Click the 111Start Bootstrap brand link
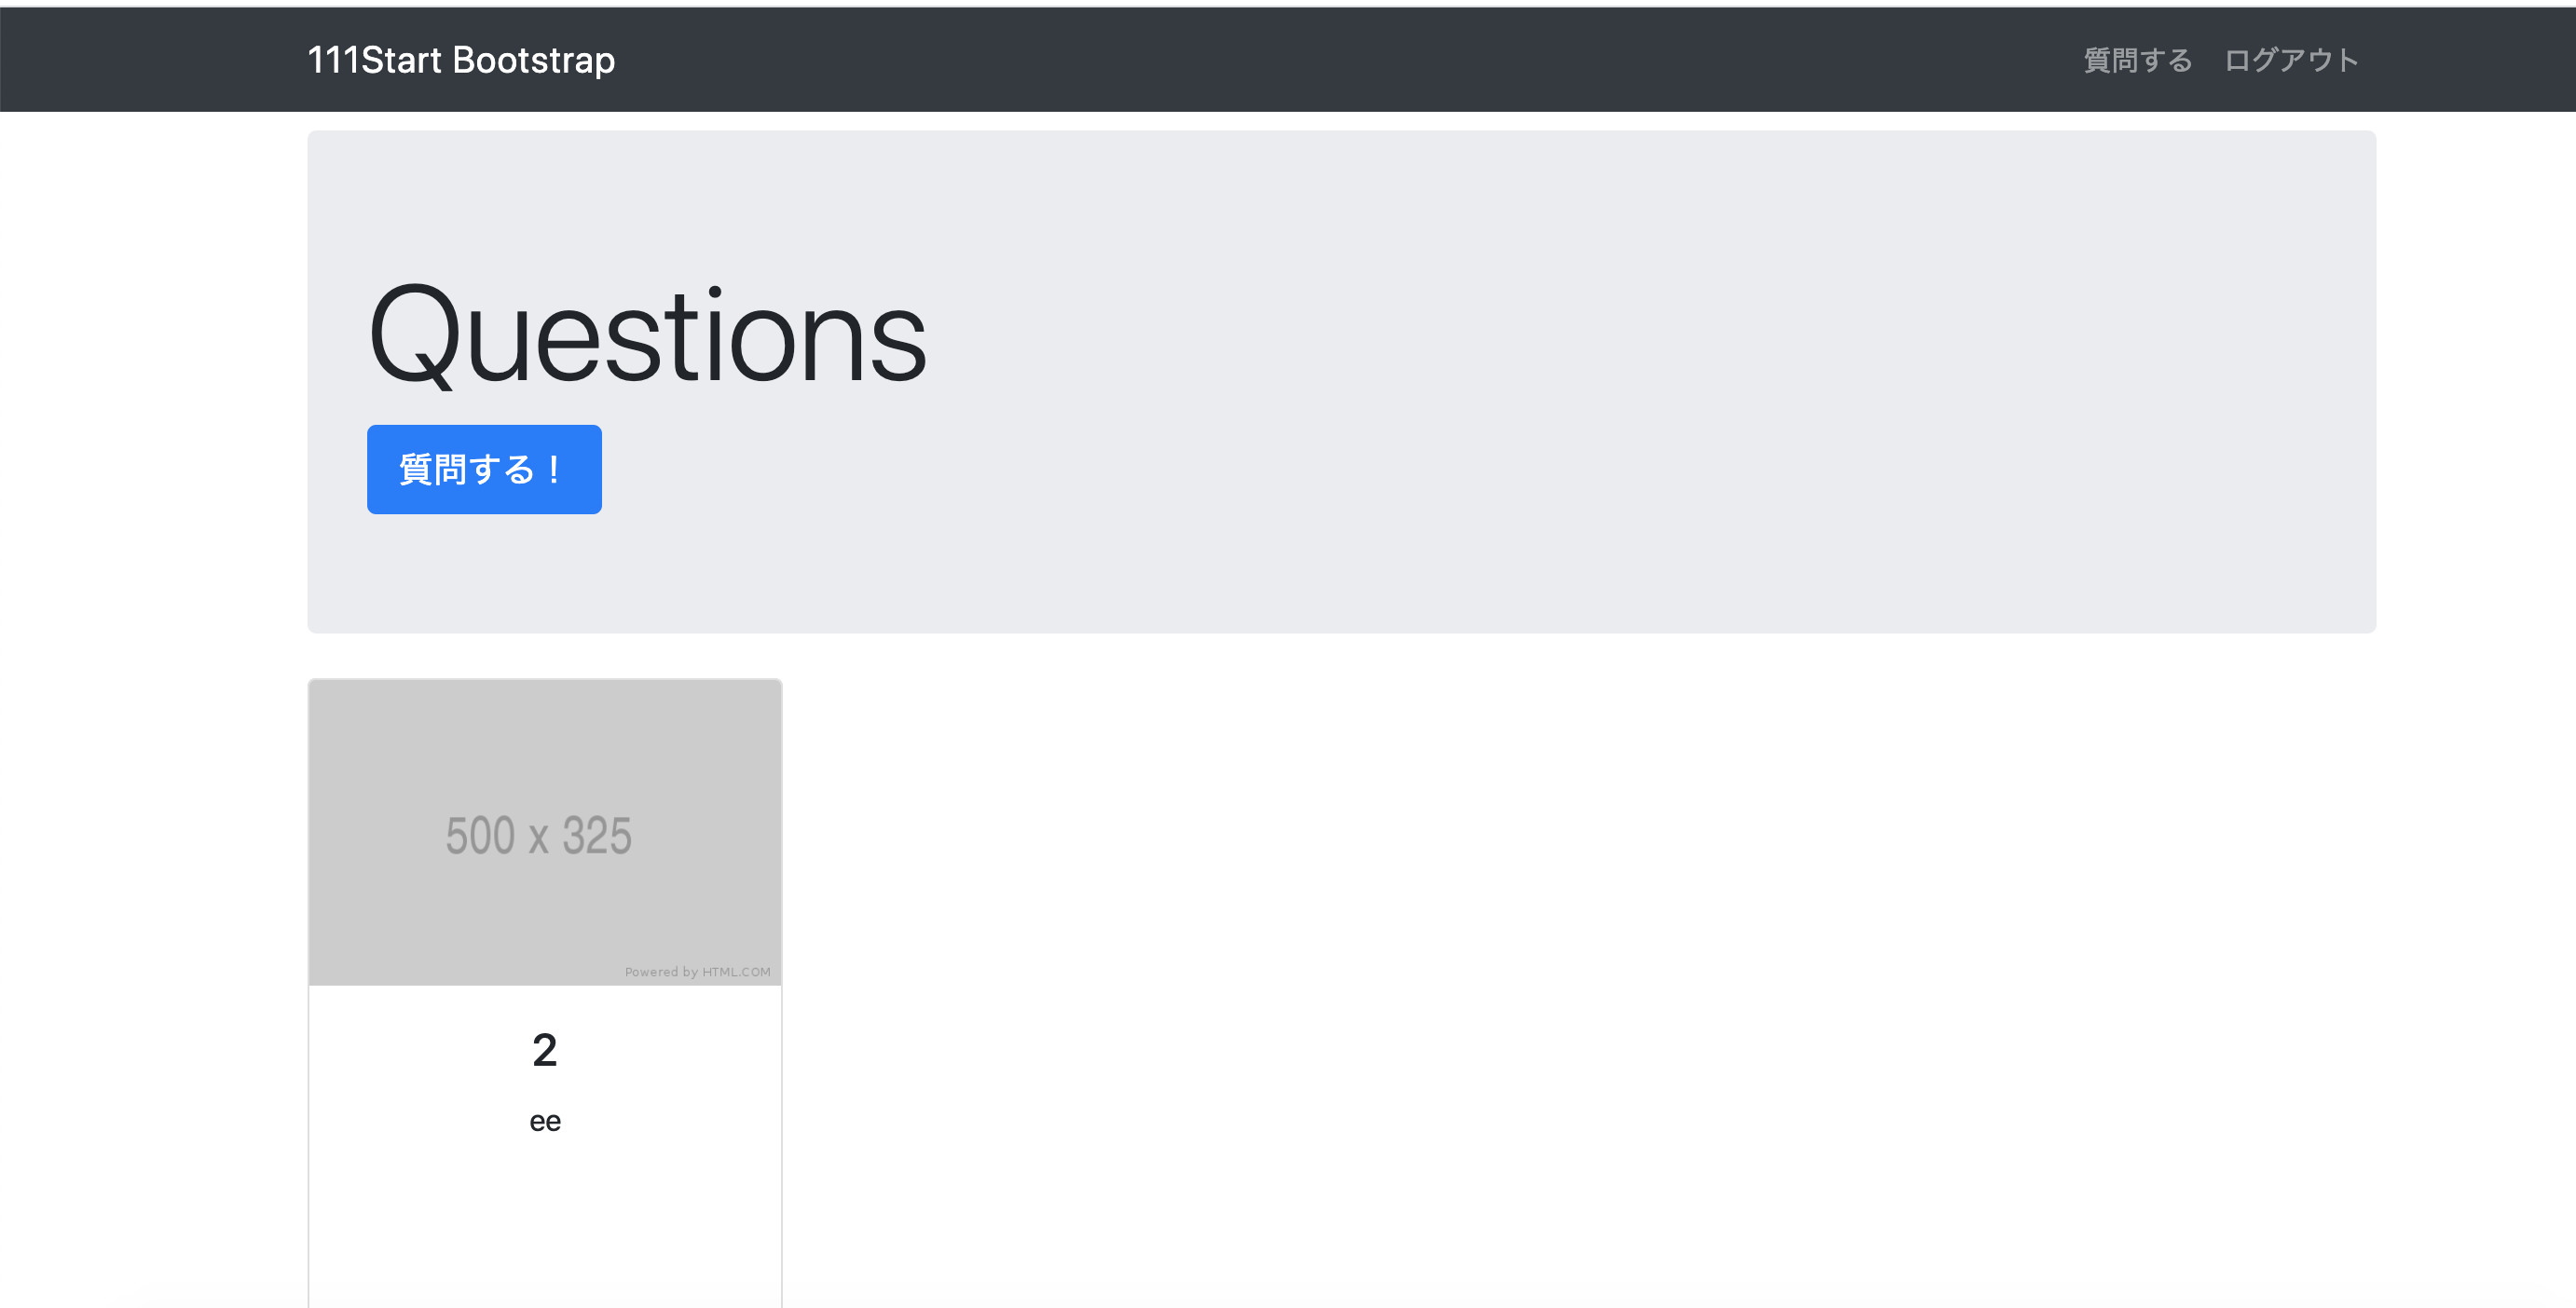2576x1308 pixels. click(x=461, y=60)
